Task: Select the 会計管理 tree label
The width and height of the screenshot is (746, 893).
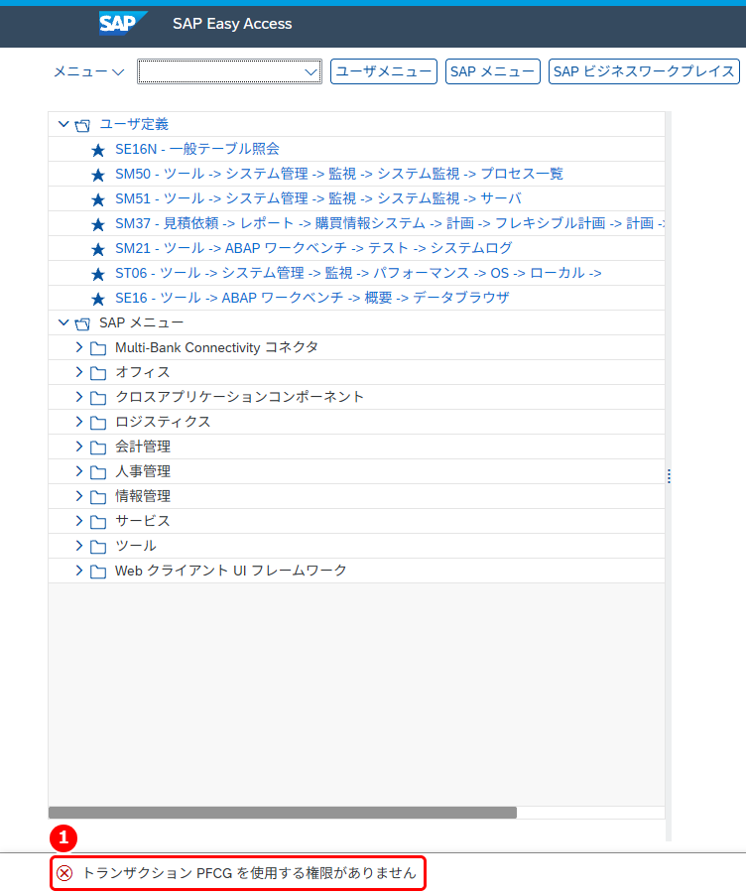Action: pos(143,447)
